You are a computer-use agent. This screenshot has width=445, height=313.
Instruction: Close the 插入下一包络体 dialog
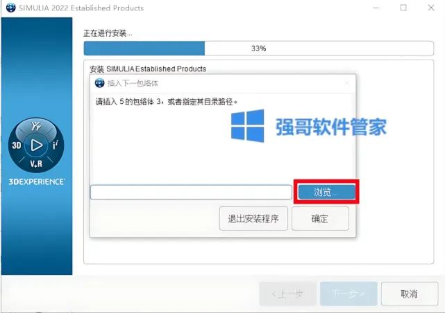pos(347,83)
